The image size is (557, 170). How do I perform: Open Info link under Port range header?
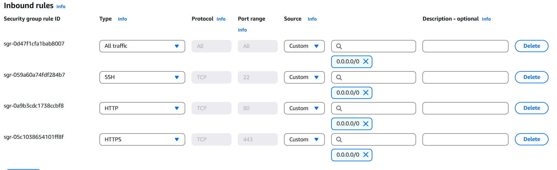tap(242, 30)
